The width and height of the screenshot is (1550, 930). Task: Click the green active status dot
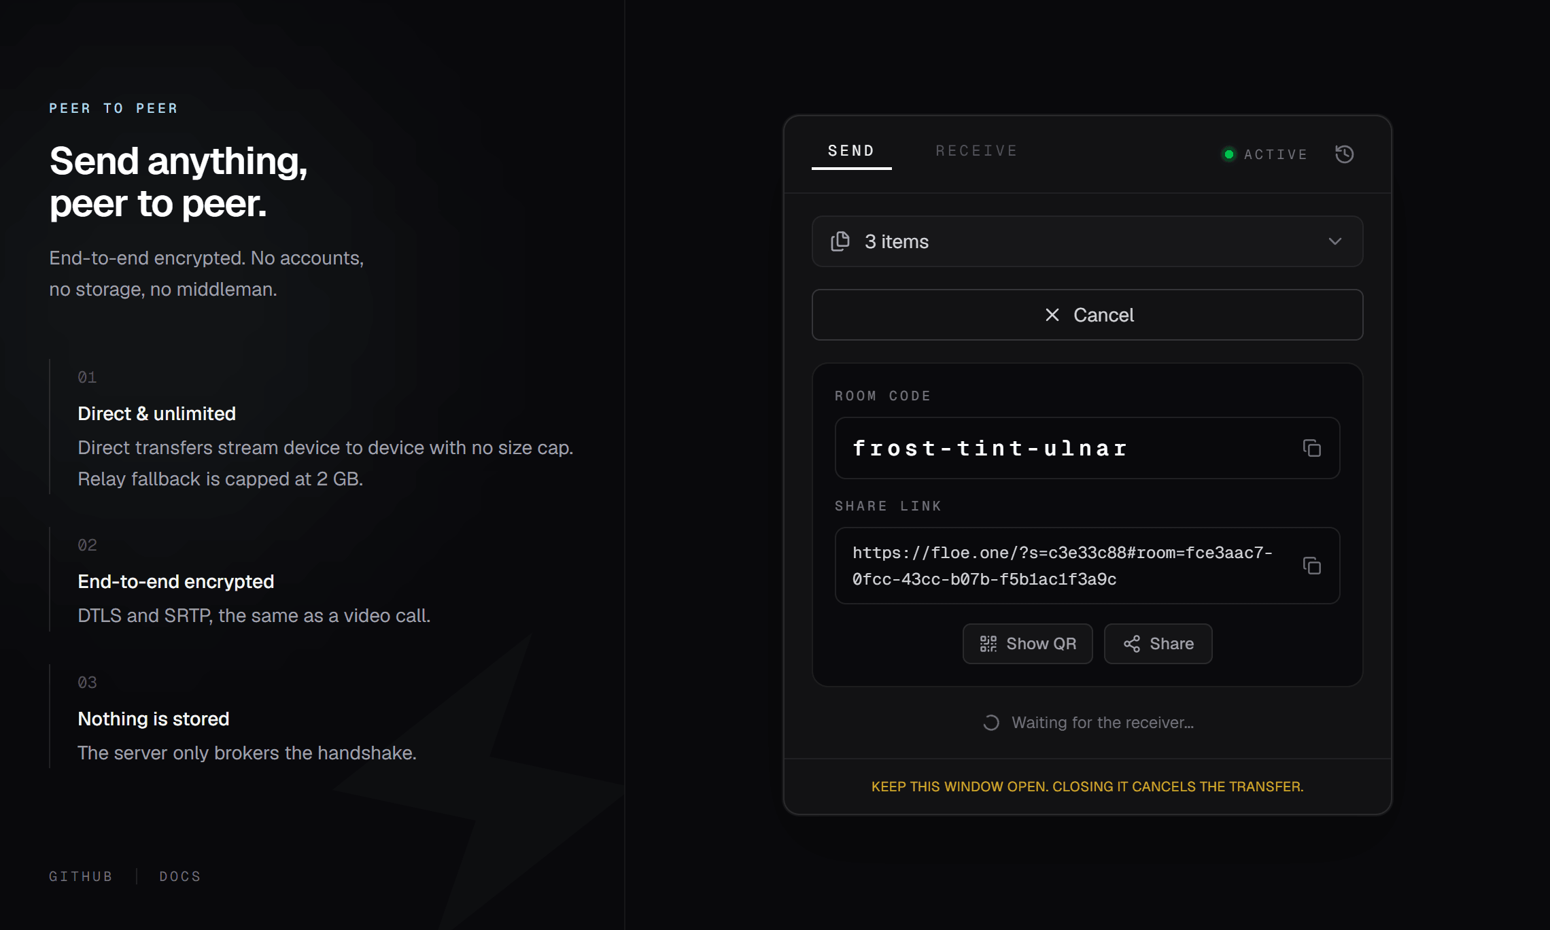click(1229, 154)
